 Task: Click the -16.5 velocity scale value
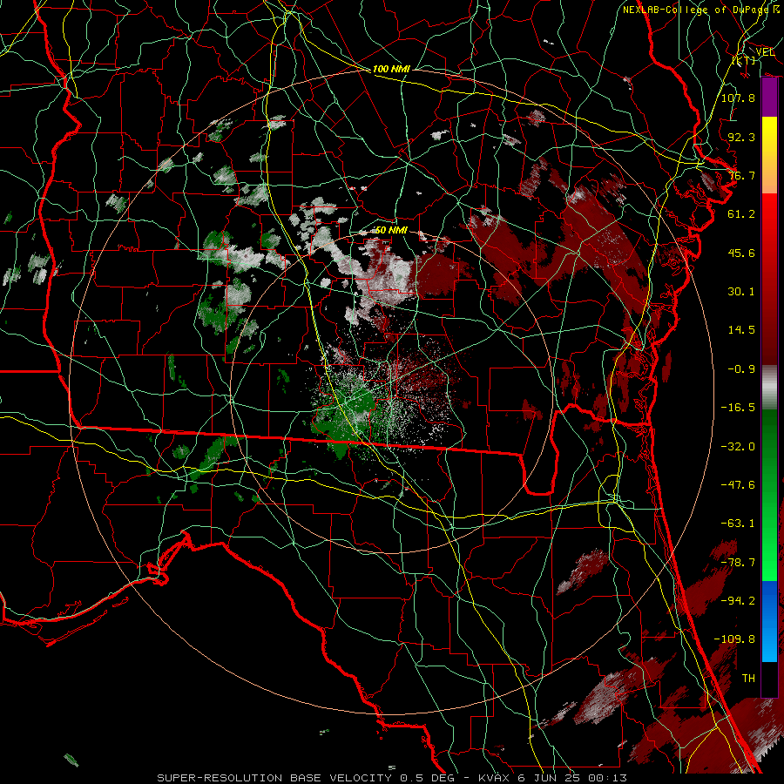[x=738, y=408]
